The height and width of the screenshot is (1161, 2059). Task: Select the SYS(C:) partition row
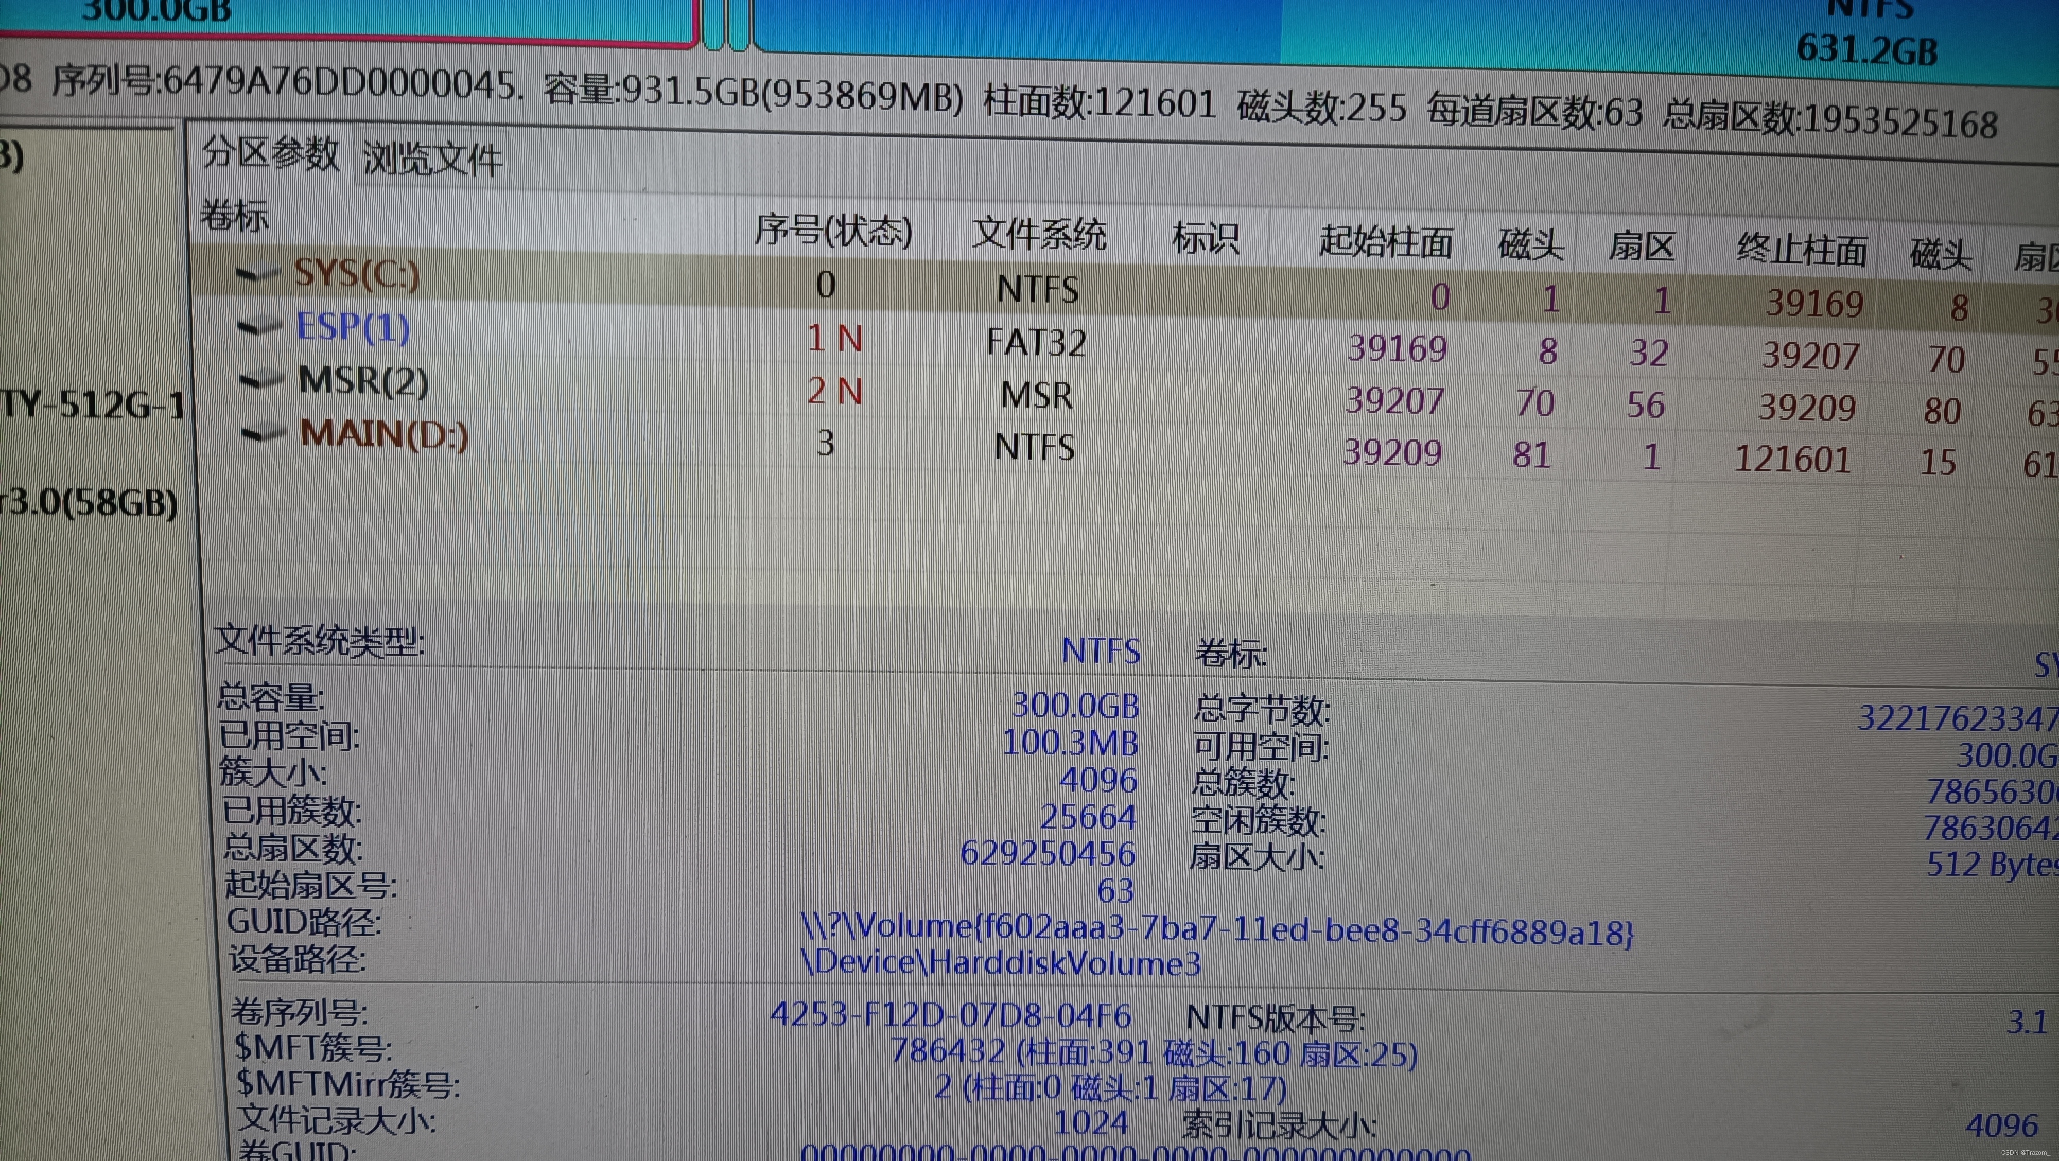[x=357, y=274]
